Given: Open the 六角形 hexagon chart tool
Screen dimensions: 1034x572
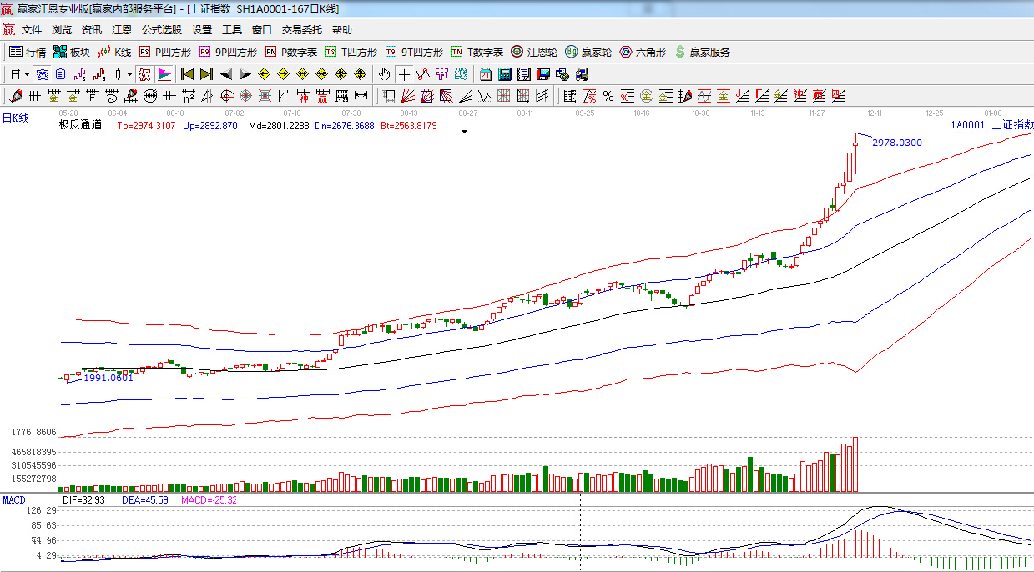Looking at the screenshot, I should [643, 52].
